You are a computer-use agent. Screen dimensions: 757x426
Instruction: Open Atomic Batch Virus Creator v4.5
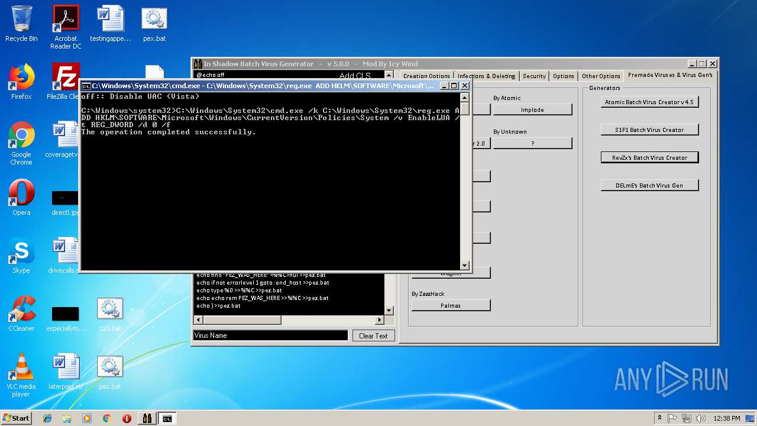[x=649, y=102]
